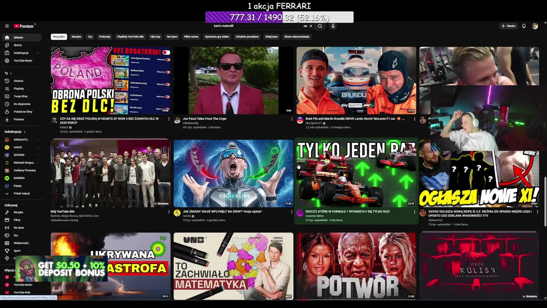
Task: Select the Nowe rekomendacje chip
Action: pos(297,37)
